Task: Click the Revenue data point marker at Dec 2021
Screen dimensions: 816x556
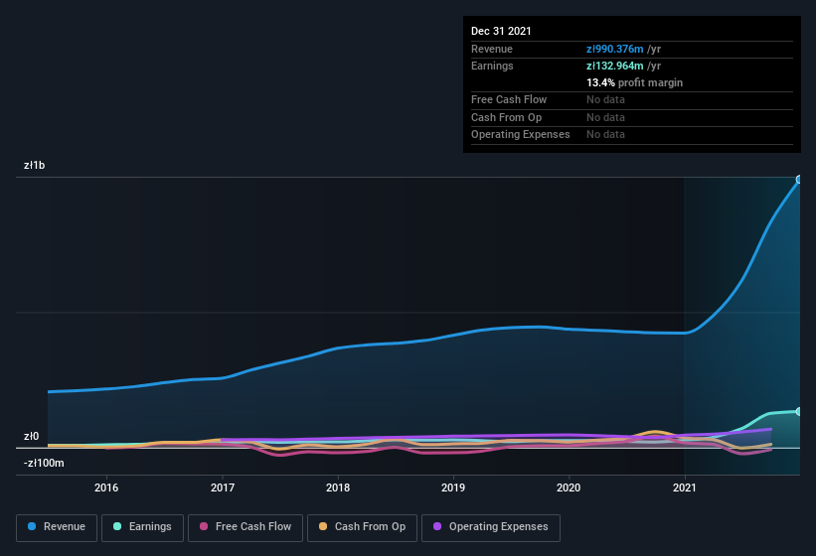Action: coord(799,180)
